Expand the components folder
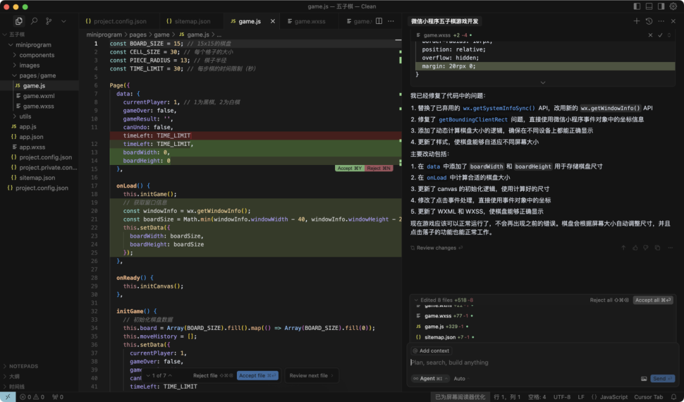This screenshot has height=402, width=684. [x=37, y=55]
